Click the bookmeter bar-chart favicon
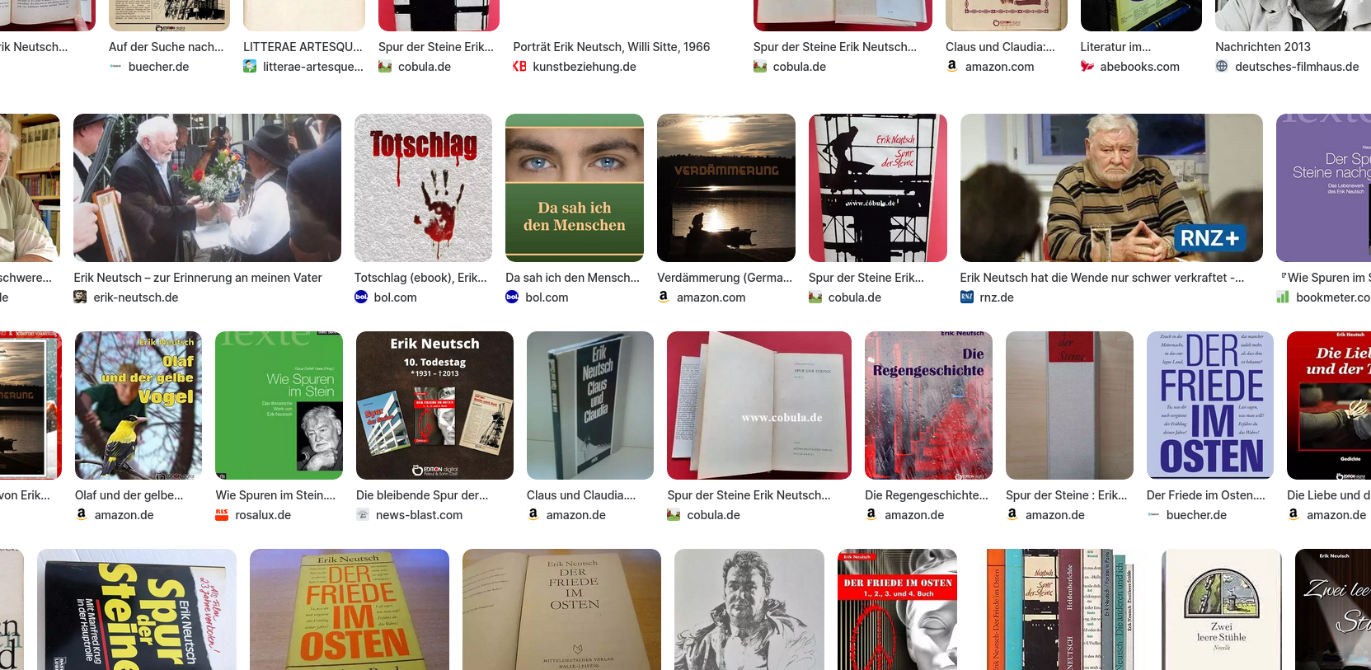The width and height of the screenshot is (1371, 670). 1283,297
